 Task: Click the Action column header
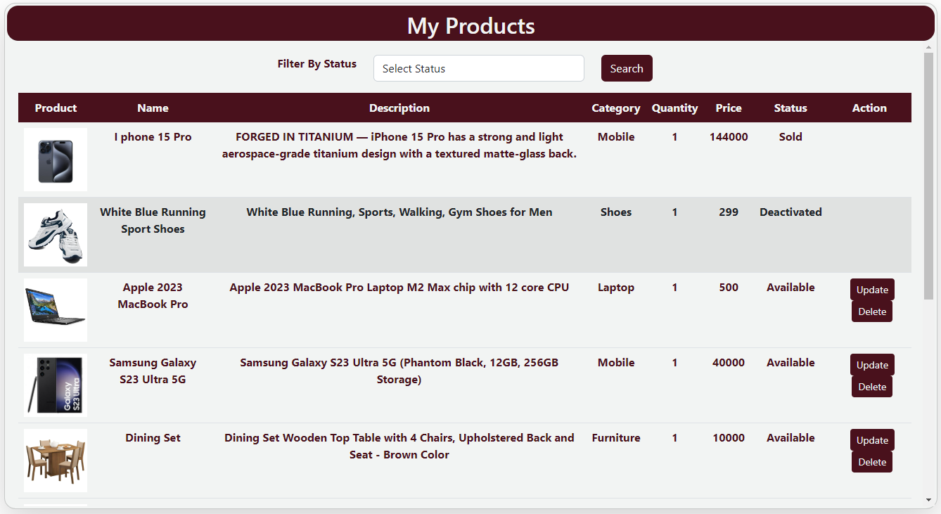pos(869,108)
